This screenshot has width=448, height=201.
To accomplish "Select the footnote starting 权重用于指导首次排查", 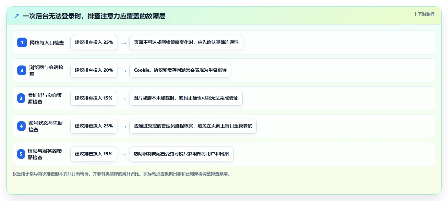I will 122,174.
